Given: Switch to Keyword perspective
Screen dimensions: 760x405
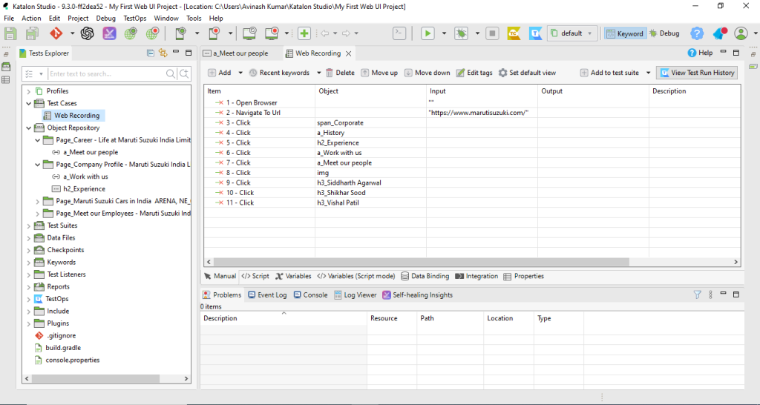Looking at the screenshot, I should point(625,33).
